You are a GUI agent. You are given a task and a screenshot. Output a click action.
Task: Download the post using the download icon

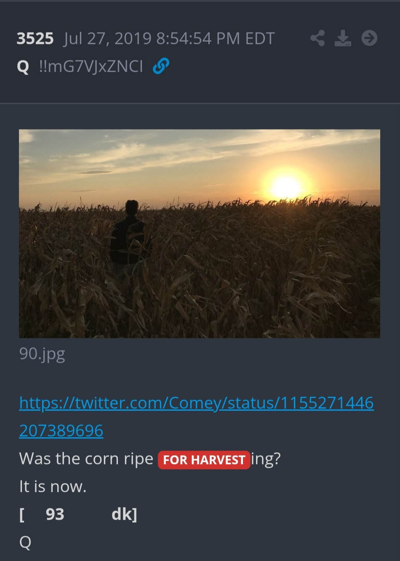343,38
